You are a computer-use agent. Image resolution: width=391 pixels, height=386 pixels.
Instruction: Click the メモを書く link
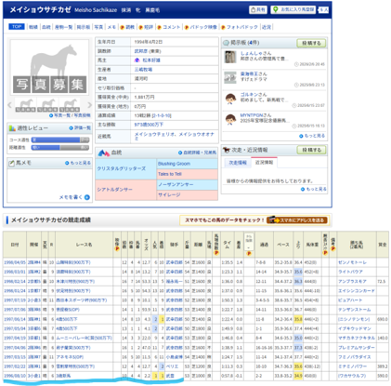pyautogui.click(x=71, y=197)
